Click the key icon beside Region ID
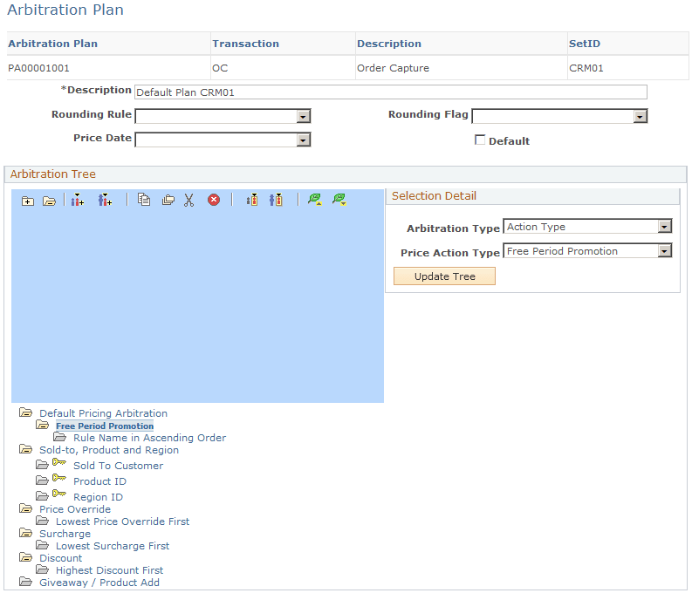Viewport: 692px width, 593px height. click(59, 493)
